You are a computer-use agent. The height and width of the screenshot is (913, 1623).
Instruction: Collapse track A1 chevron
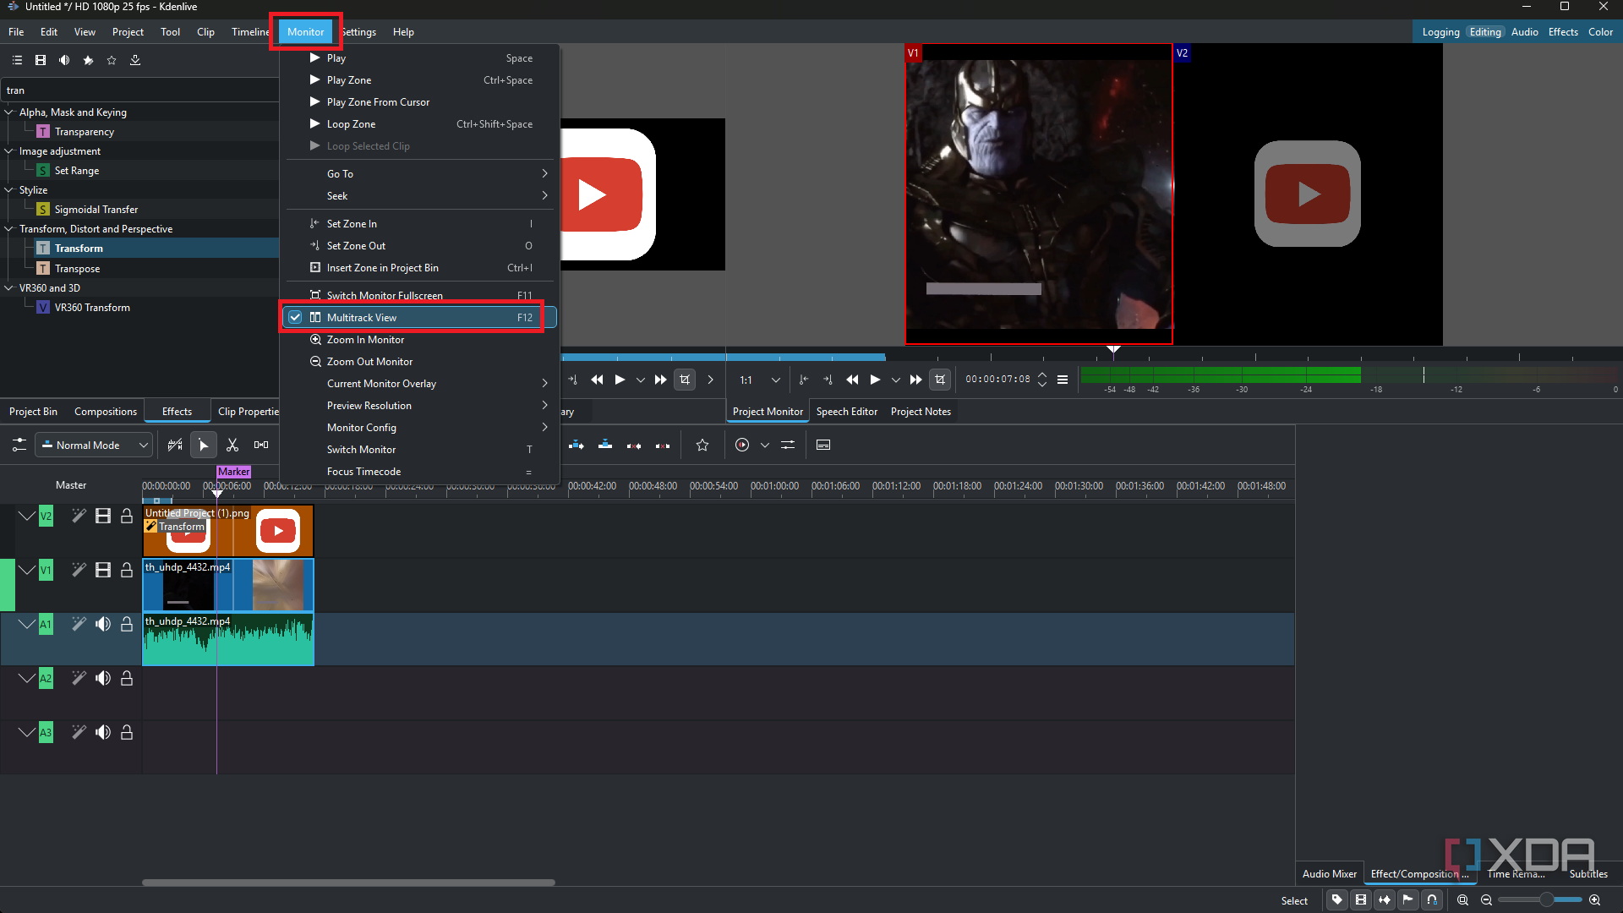click(x=26, y=624)
